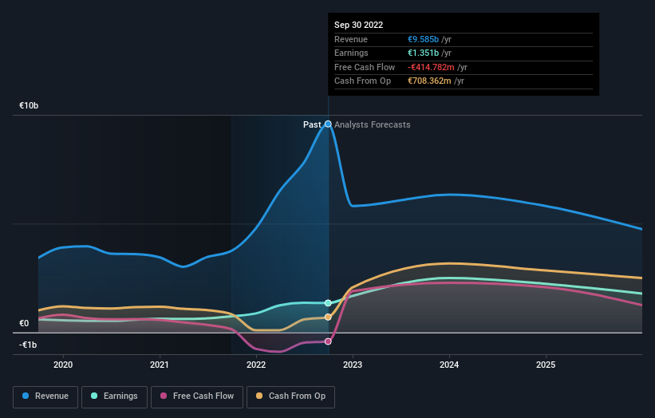Click the teal Earnings data point marker
Image resolution: width=655 pixels, height=418 pixels.
329,303
